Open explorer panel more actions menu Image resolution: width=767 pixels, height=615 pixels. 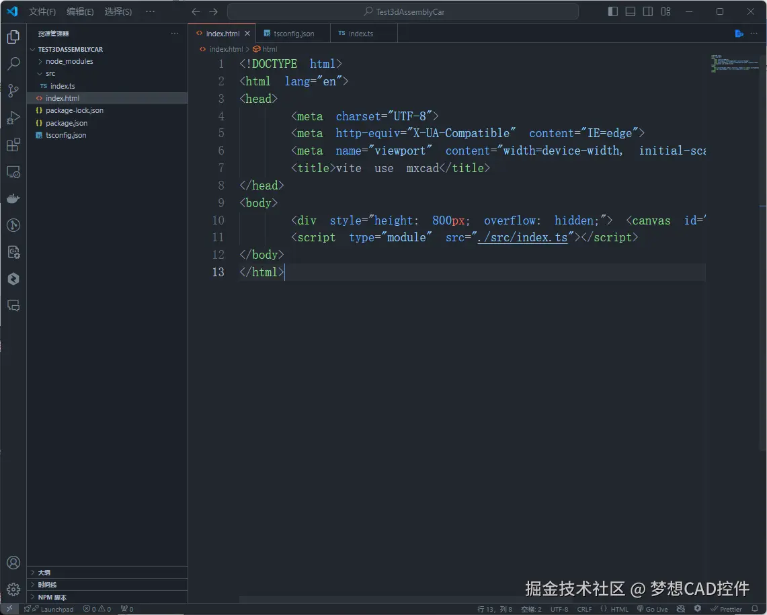[x=175, y=33]
